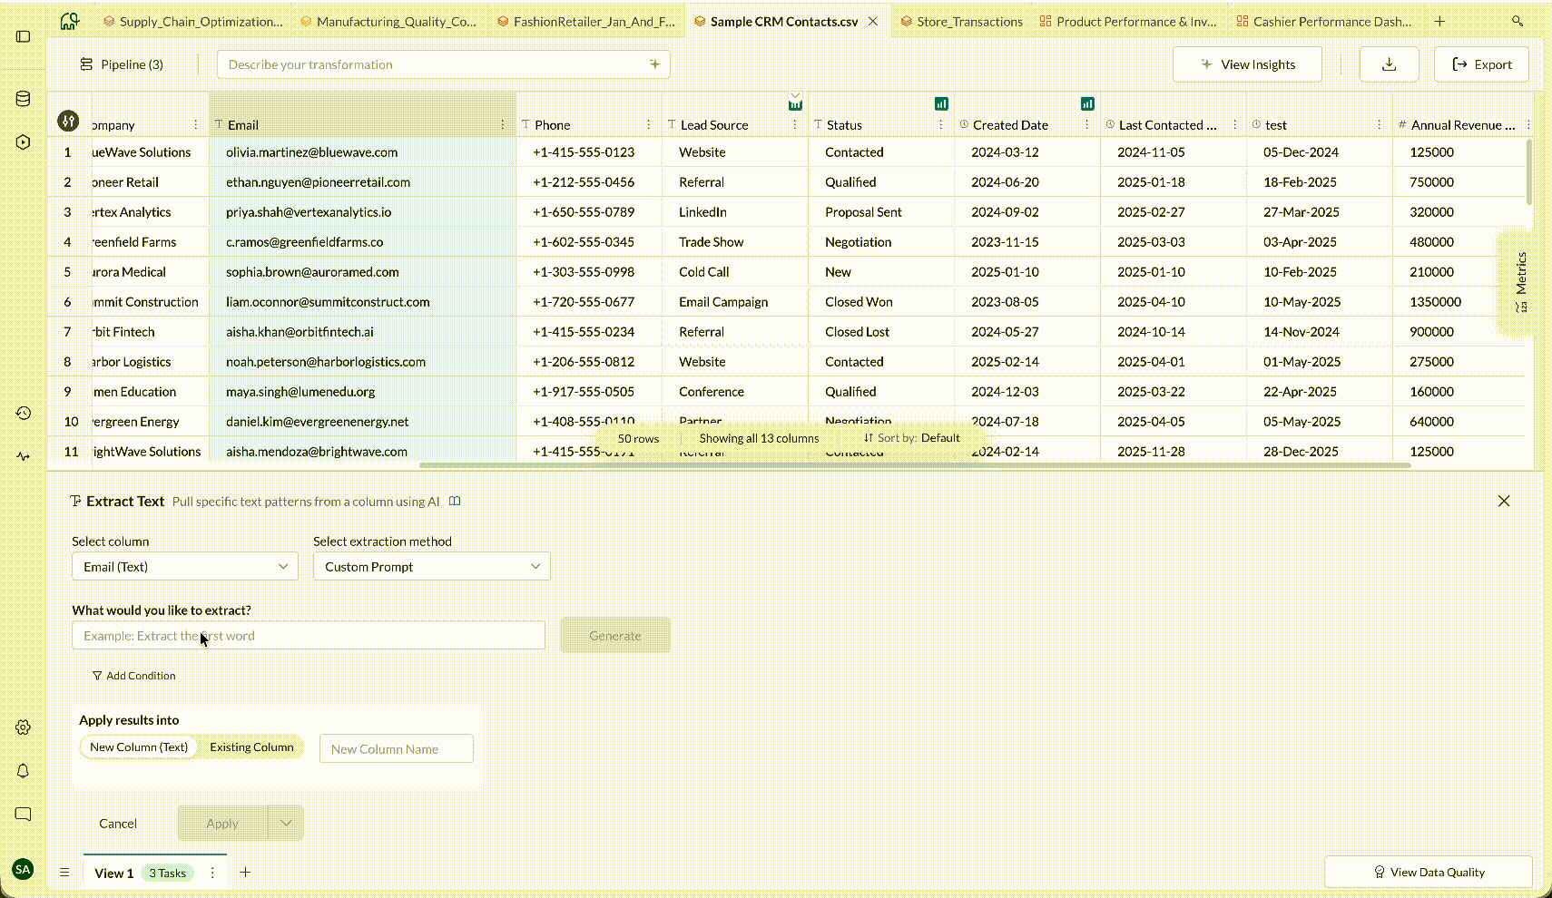The image size is (1552, 898).
Task: Toggle the left sidebar panel
Action: point(24,36)
